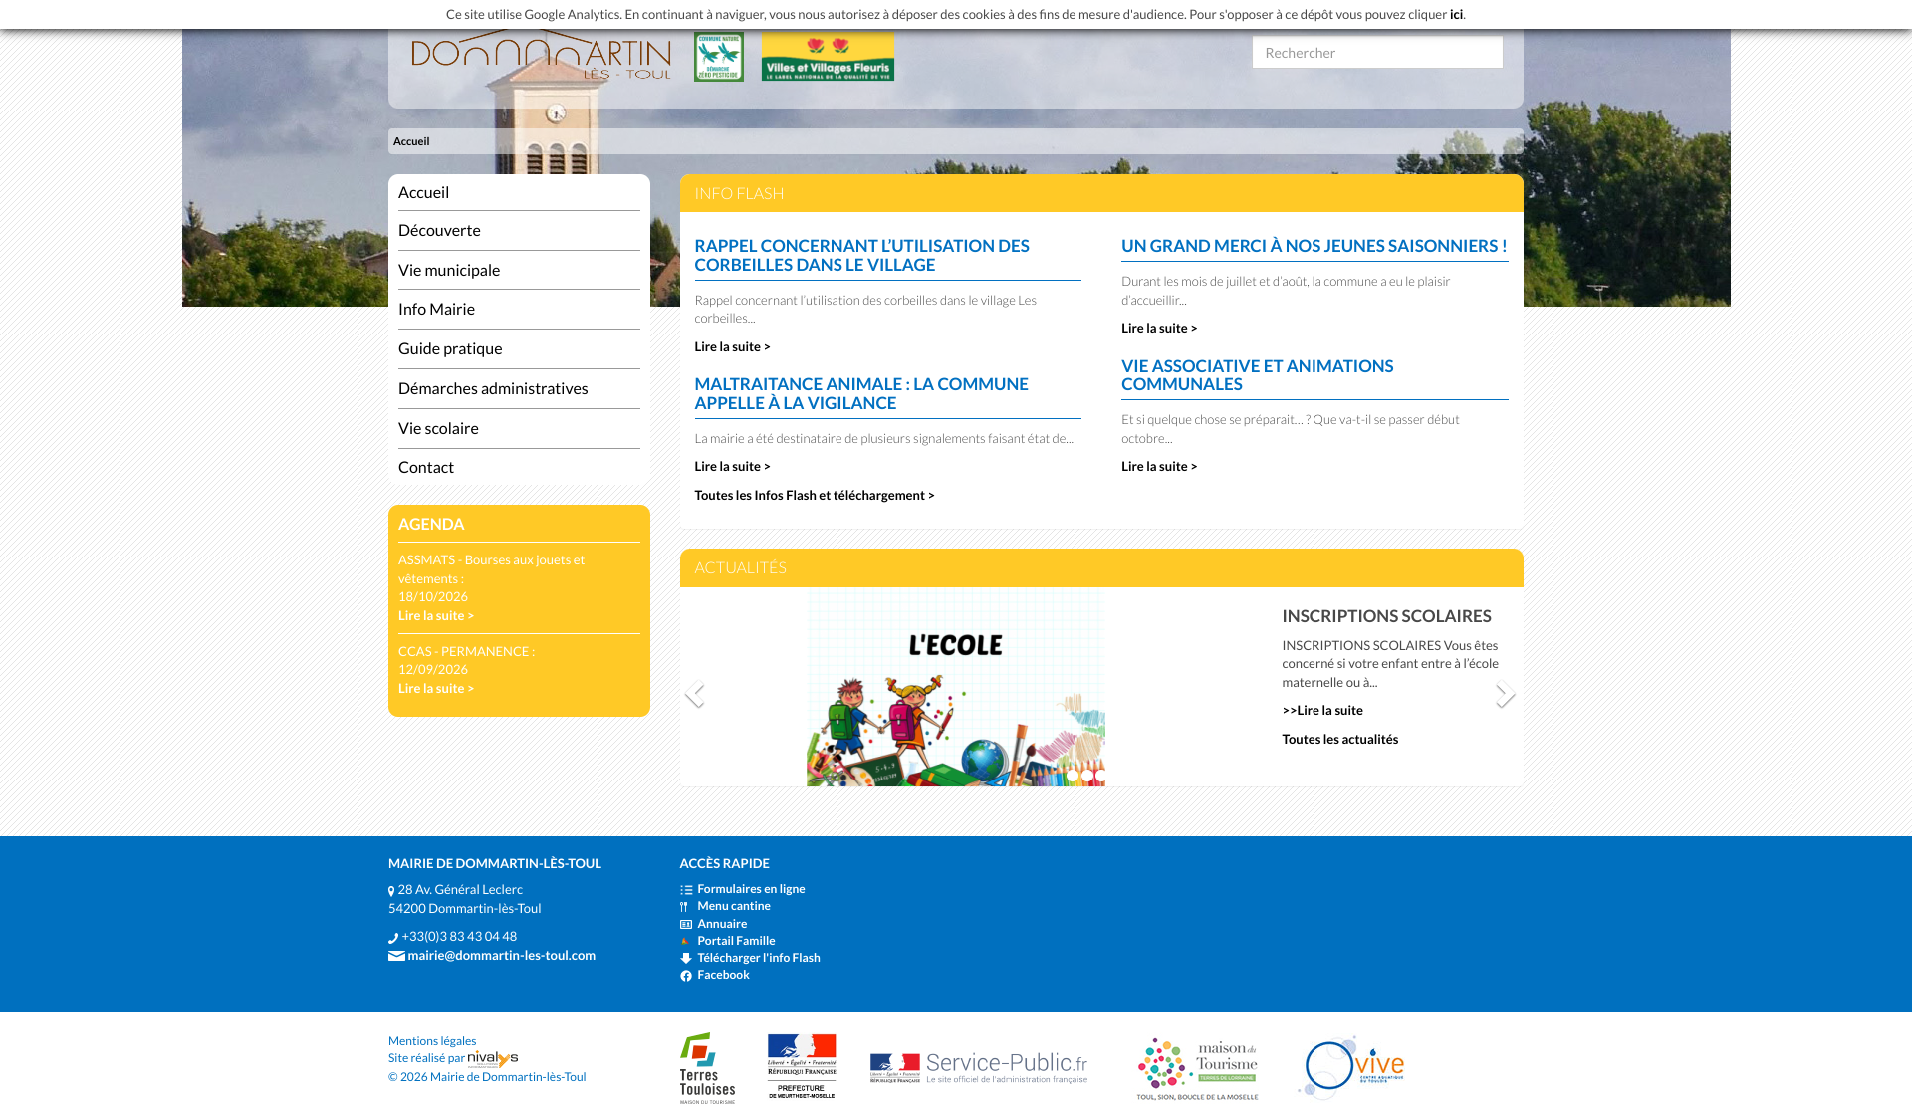Screen dimensions: 1912x1114
Task: Open Portail Famille quick link
Action: [736, 941]
